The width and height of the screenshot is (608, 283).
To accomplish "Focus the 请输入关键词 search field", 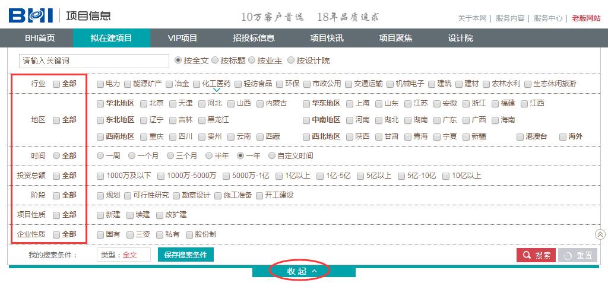I will point(94,61).
